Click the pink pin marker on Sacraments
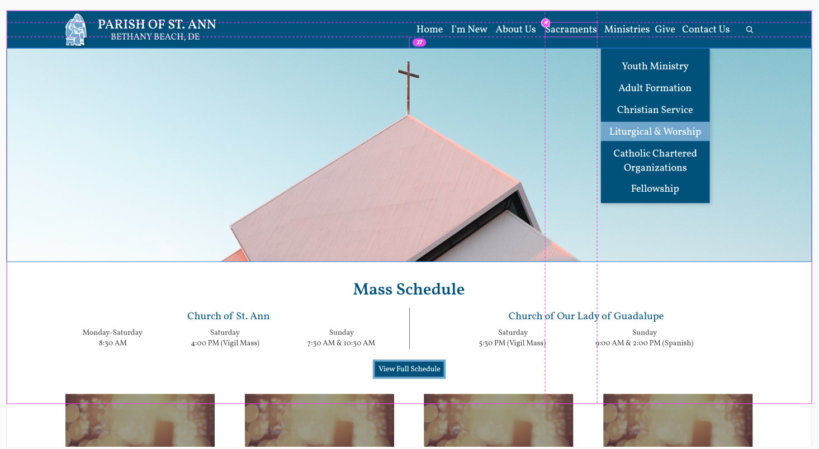The image size is (819, 449). pos(546,23)
